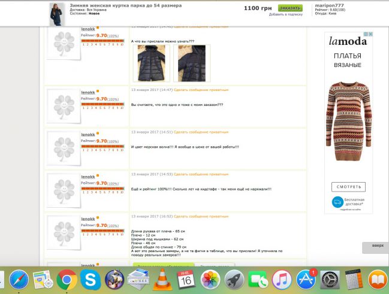
Task: Launch Google Chrome in the dock
Action: [67, 280]
